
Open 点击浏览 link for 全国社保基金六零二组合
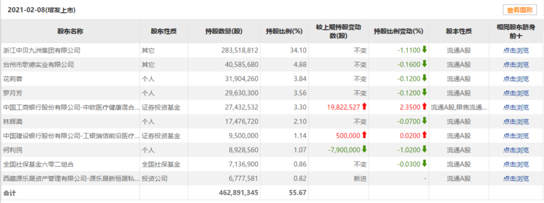516,164
